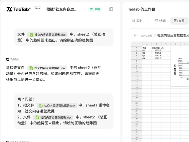Click the list icon beside 实时
The image size is (189, 142).
(133, 21)
